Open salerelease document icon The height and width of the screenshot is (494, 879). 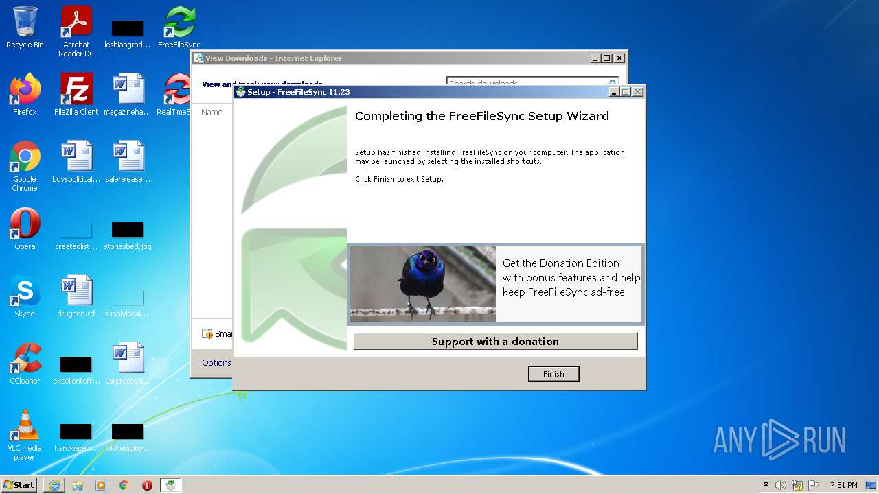(x=128, y=162)
